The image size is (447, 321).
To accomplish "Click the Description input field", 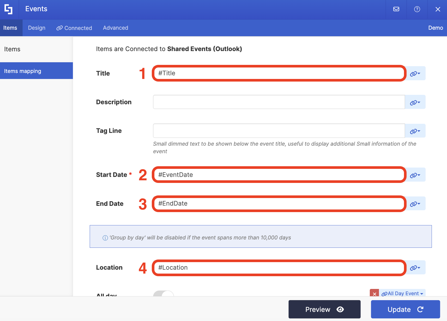I will 279,102.
